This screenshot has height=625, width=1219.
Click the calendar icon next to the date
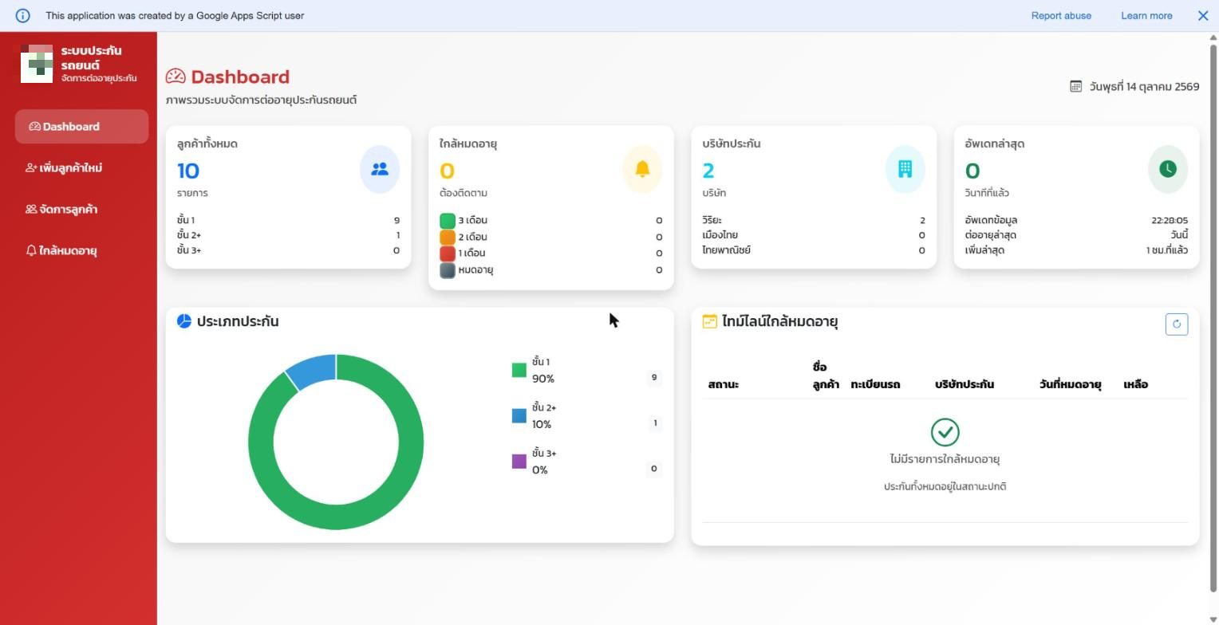[1075, 86]
